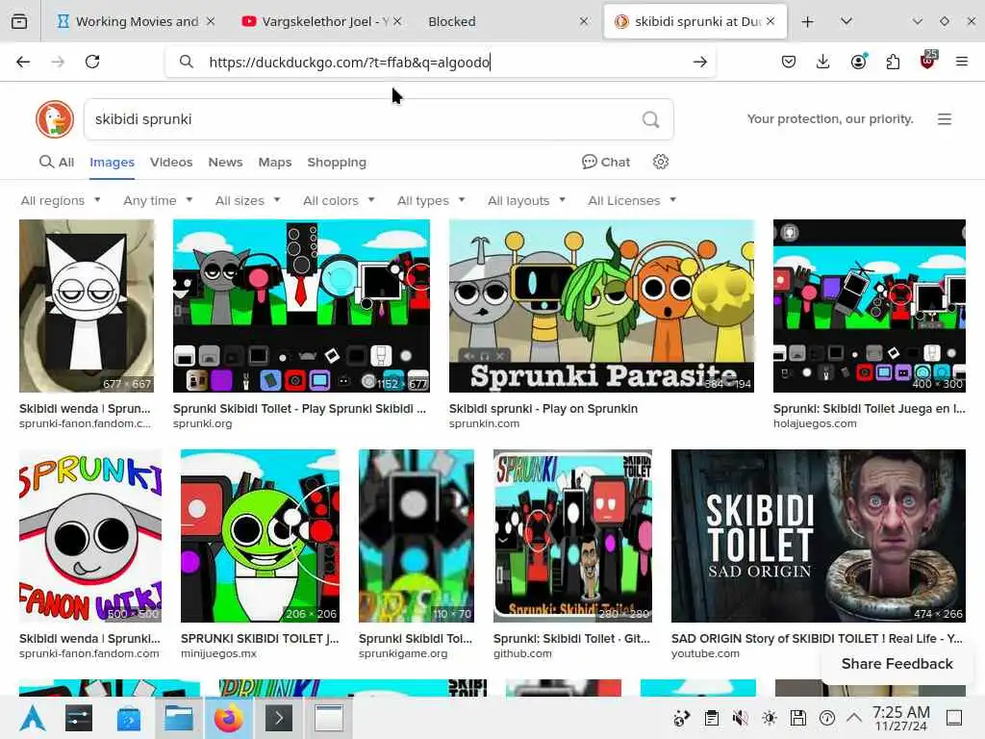Open DuckDuckGo search settings gear
985x739 pixels.
point(660,162)
